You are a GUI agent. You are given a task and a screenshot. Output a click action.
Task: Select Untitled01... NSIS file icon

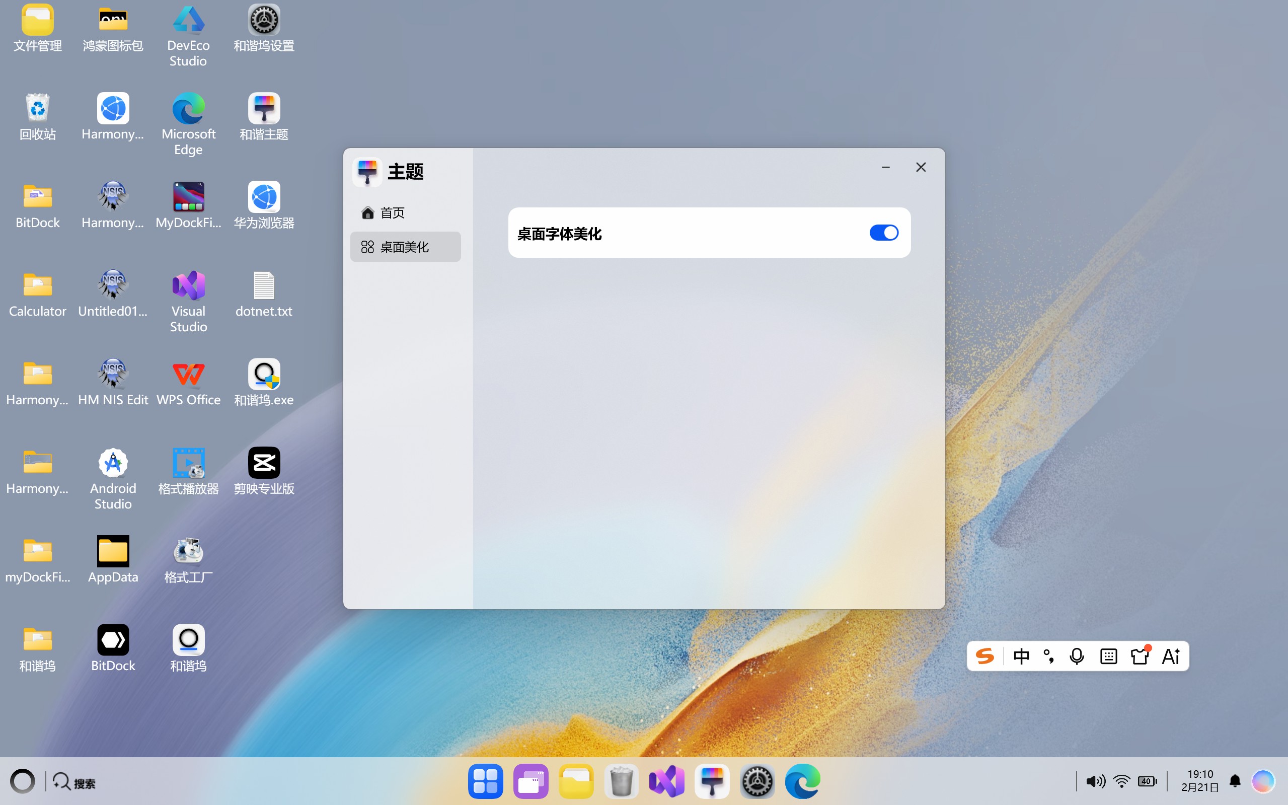point(113,294)
